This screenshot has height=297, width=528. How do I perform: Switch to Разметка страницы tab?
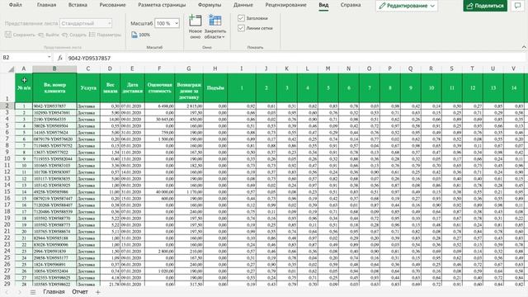162,5
